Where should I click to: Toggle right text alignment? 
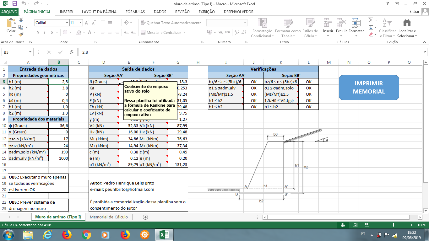(117, 32)
